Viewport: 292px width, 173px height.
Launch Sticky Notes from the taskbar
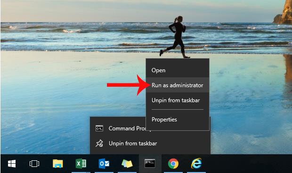click(x=127, y=164)
